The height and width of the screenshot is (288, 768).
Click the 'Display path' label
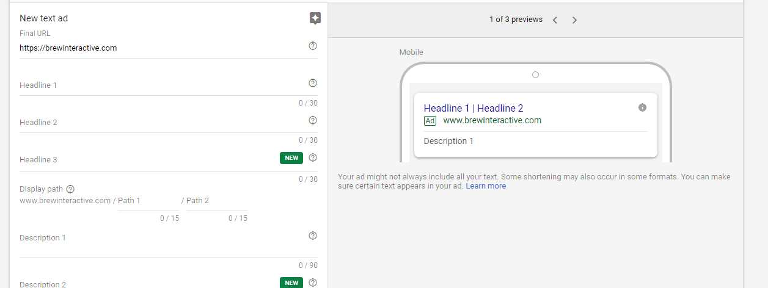pos(41,189)
